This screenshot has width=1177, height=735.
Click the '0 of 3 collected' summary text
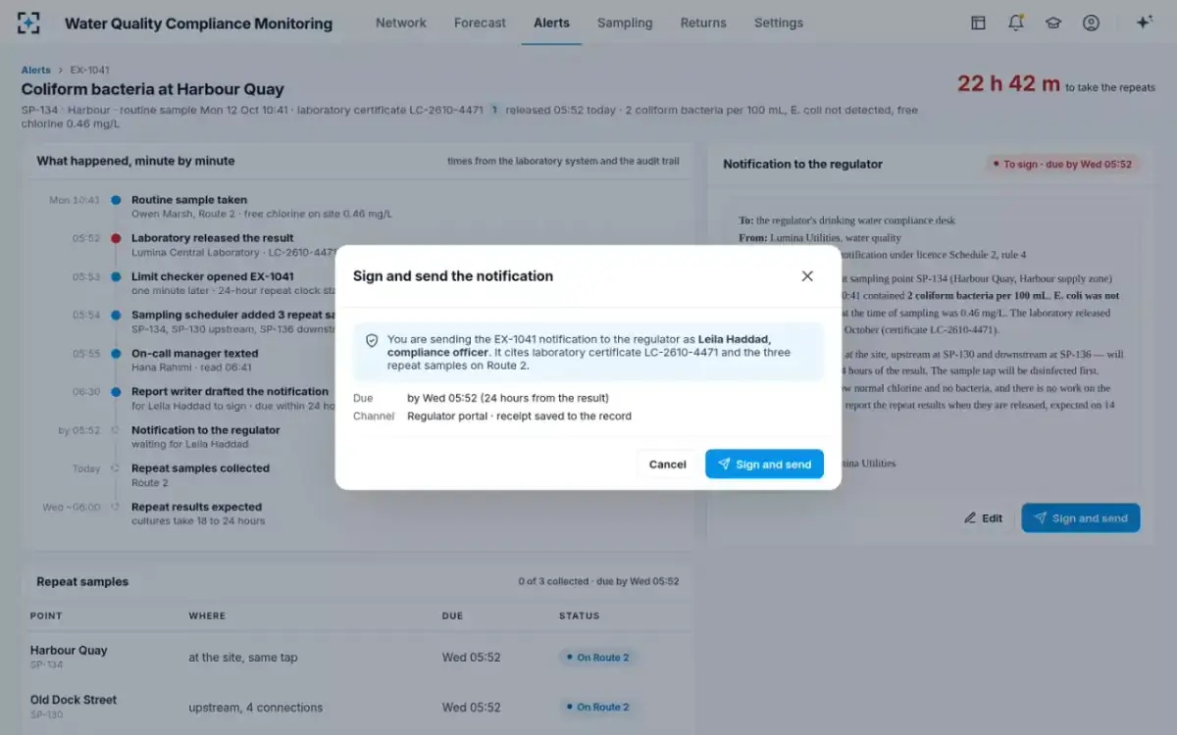click(x=598, y=581)
